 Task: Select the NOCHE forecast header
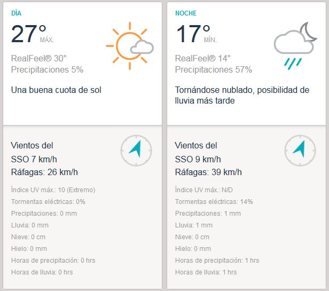[185, 13]
